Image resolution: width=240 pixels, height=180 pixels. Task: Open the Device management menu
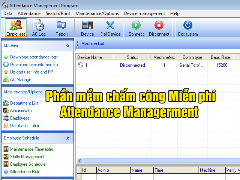[144, 13]
